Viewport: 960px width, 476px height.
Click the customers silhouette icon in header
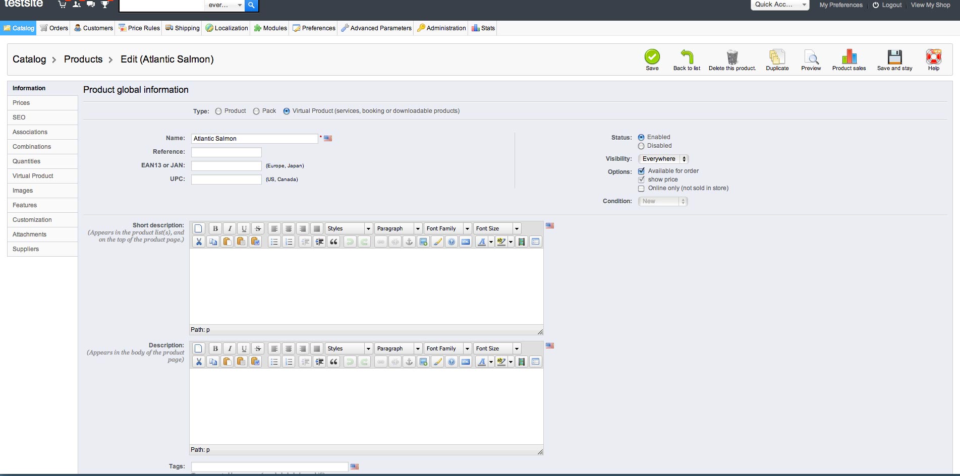[x=76, y=5]
